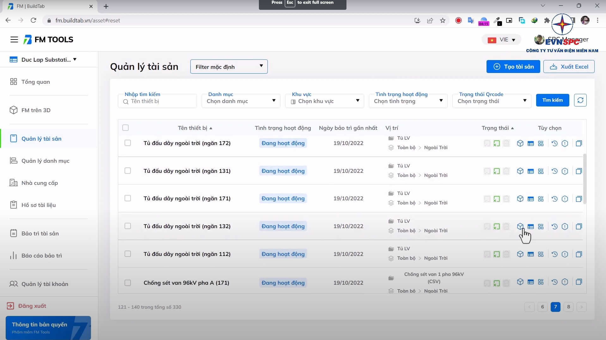
Task: Click the Xuất Excel export button
Action: click(x=569, y=67)
